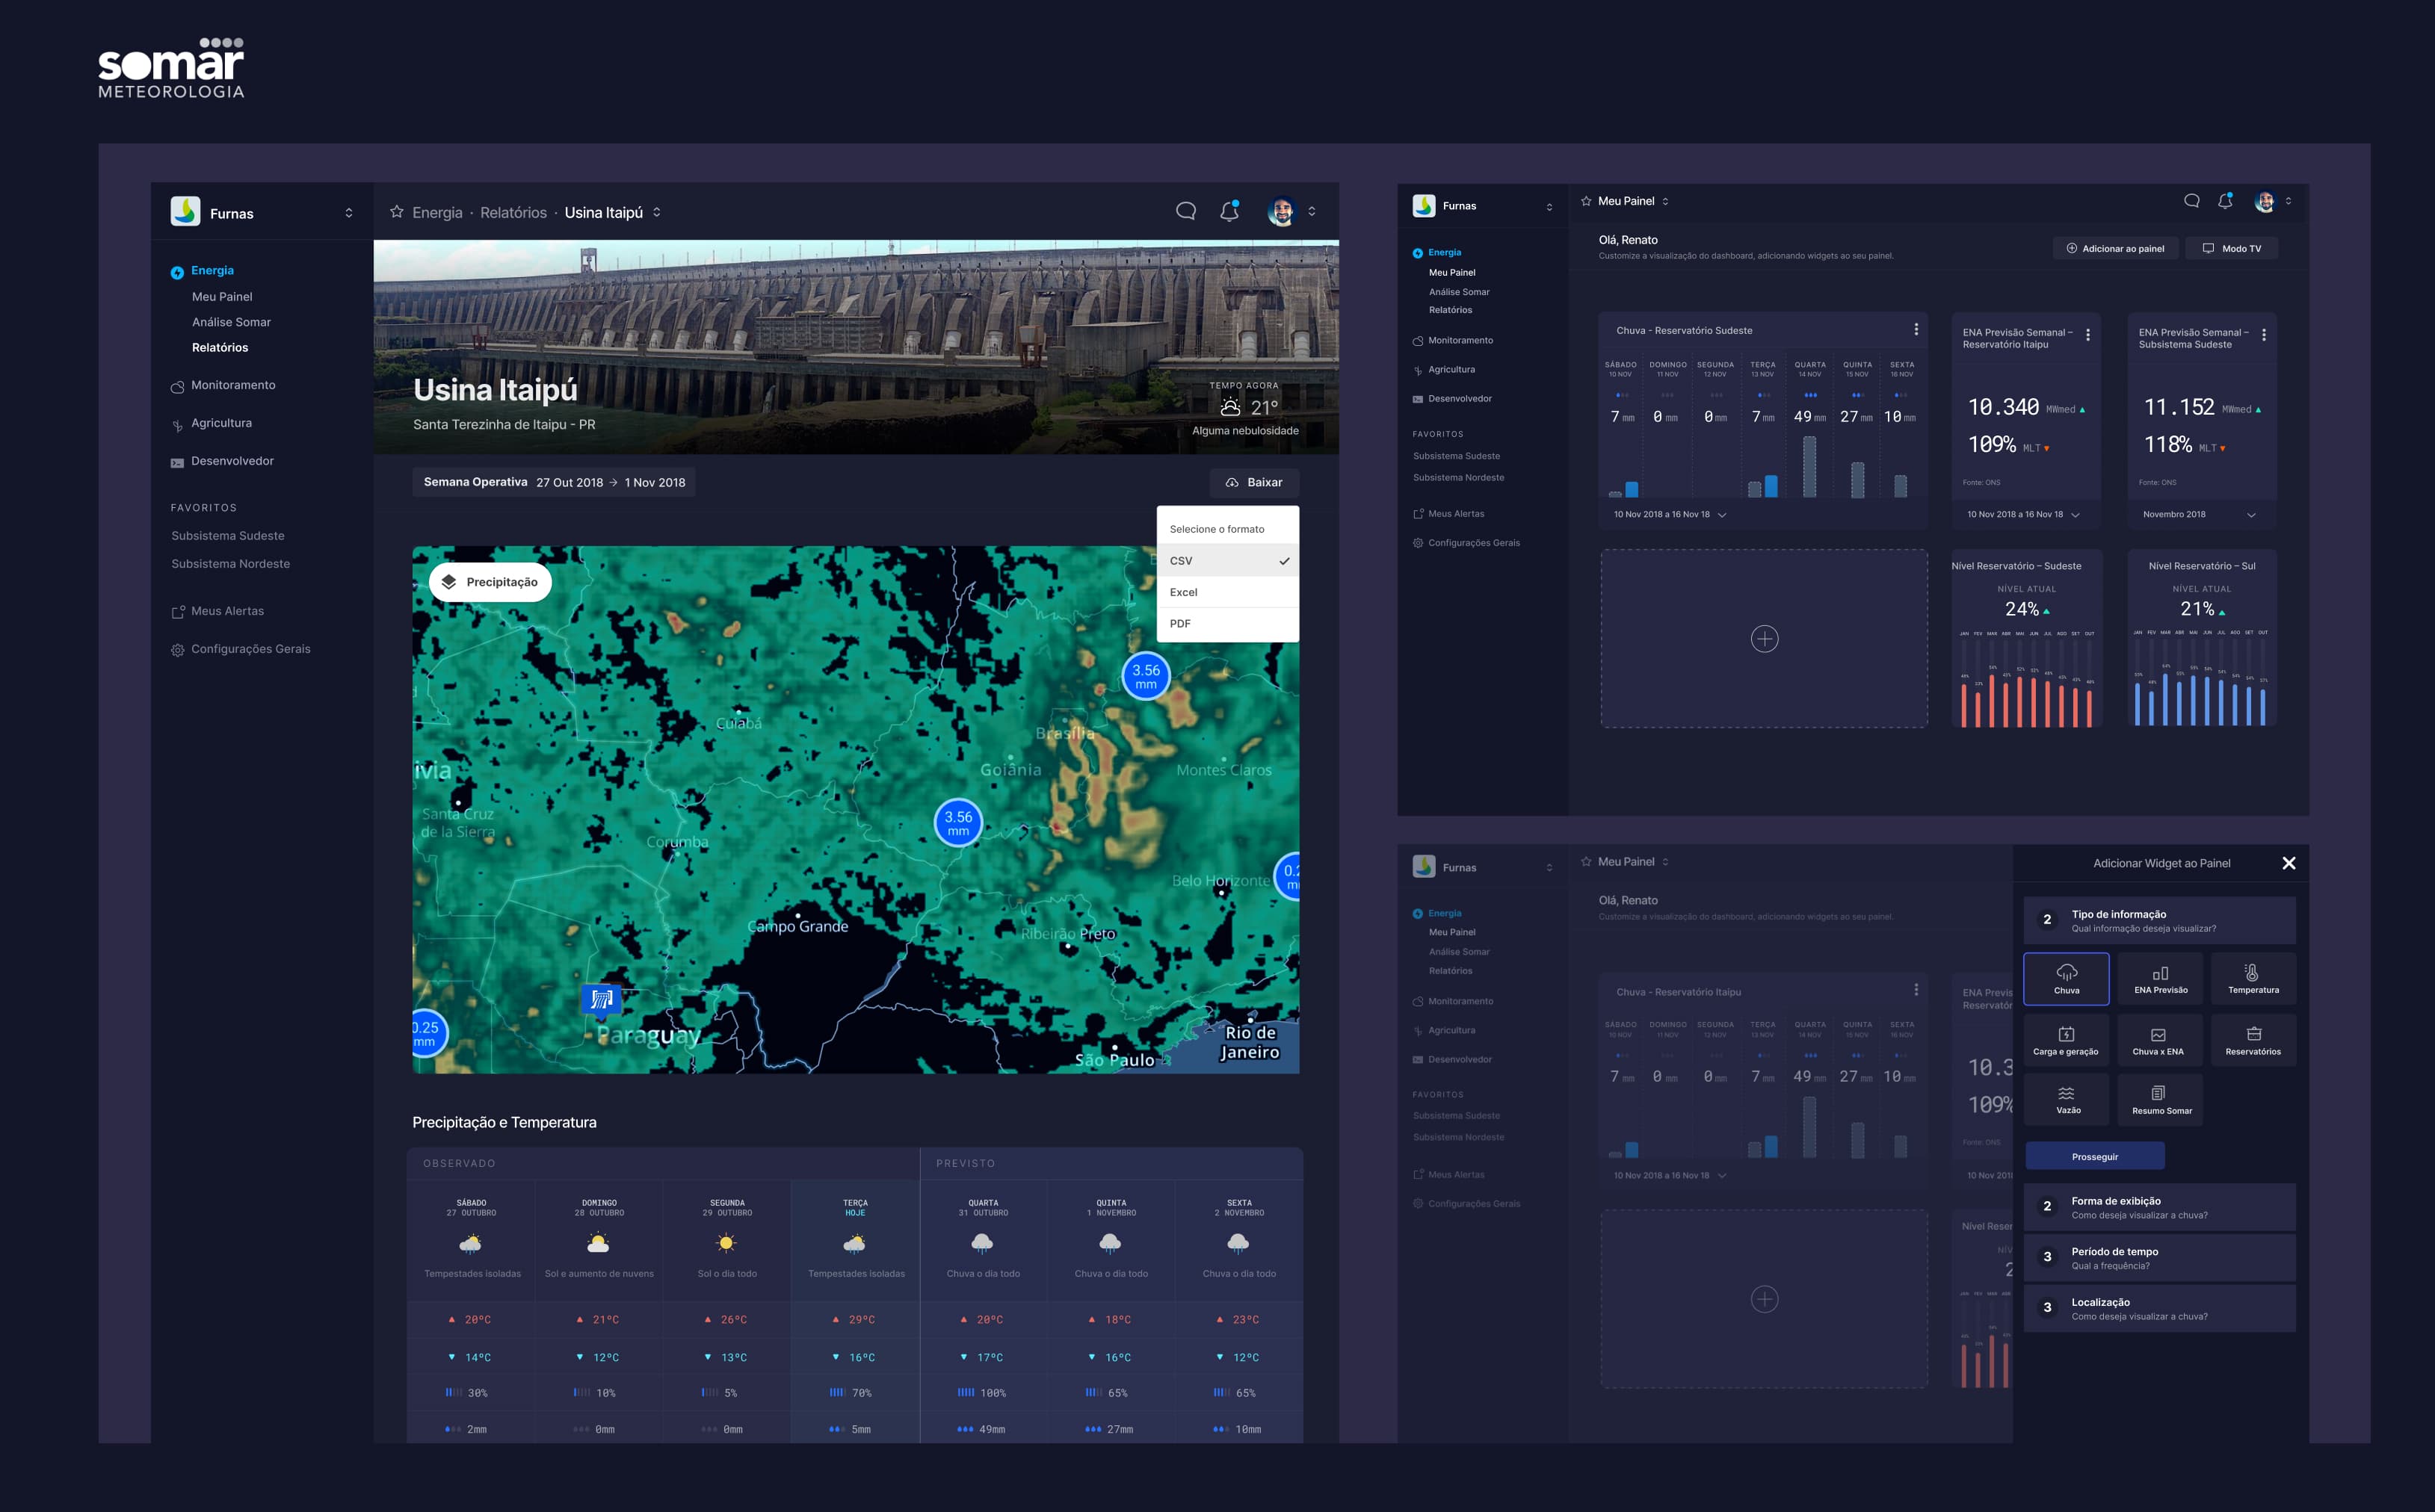
Task: Select 3.56 mm rain marker above Brasília
Action: (1146, 677)
